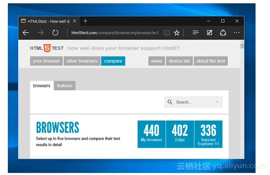270x175 pixels.
Task: Open the 'news' link
Action: tap(157, 61)
